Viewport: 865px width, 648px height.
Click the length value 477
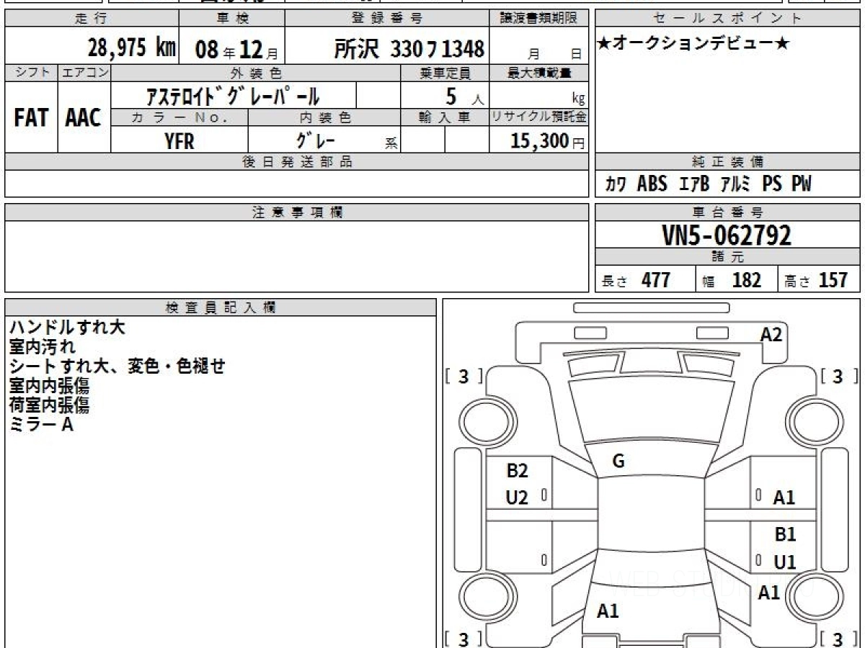tap(656, 280)
